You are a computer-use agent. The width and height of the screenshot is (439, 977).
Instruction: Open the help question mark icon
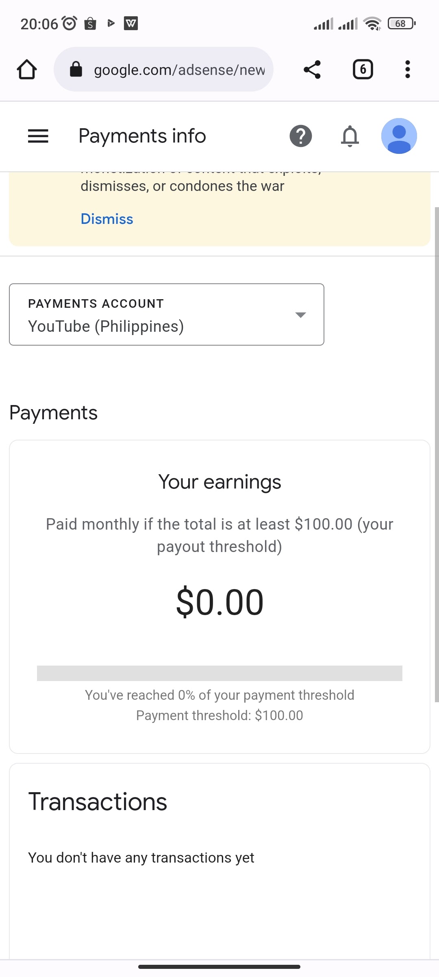pyautogui.click(x=301, y=136)
